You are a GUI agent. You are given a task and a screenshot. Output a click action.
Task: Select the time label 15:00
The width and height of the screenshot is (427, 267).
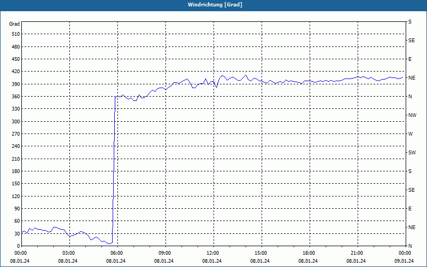[262, 253]
